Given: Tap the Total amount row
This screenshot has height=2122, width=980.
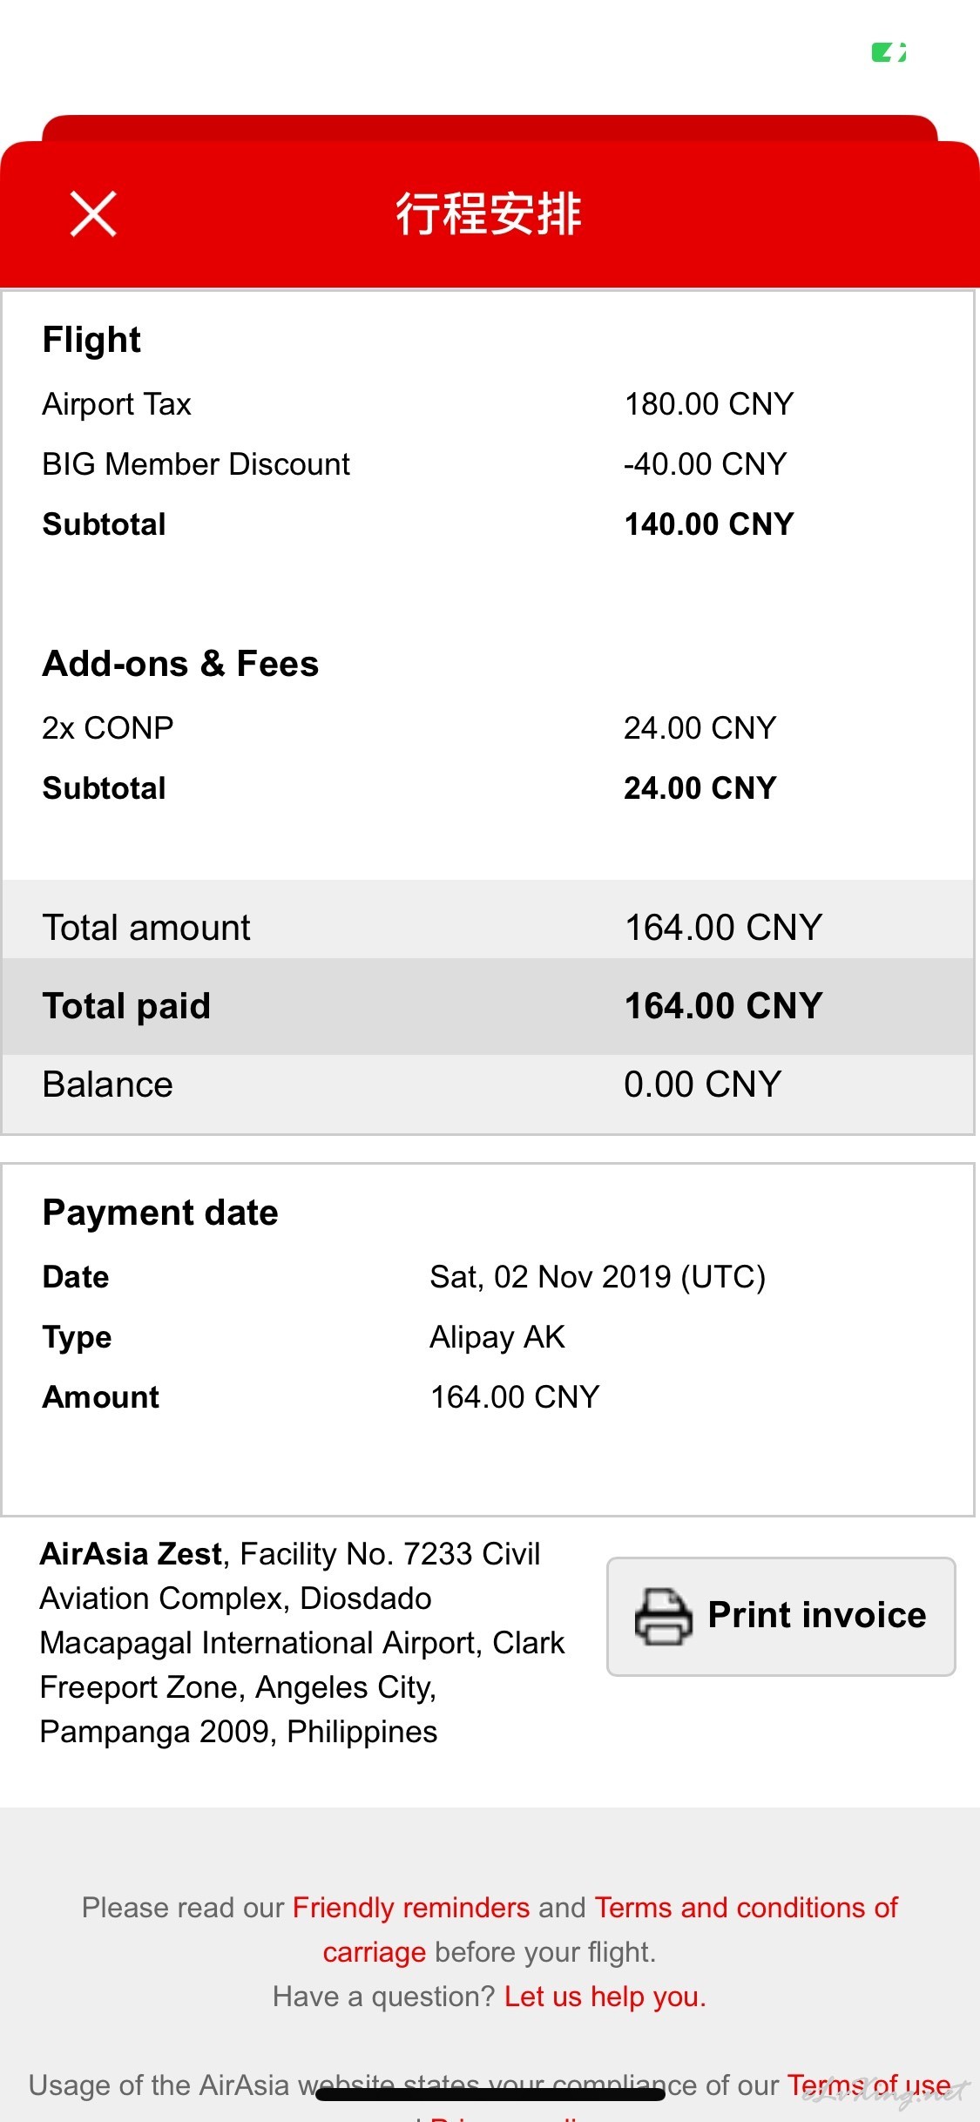Looking at the screenshot, I should click(488, 928).
